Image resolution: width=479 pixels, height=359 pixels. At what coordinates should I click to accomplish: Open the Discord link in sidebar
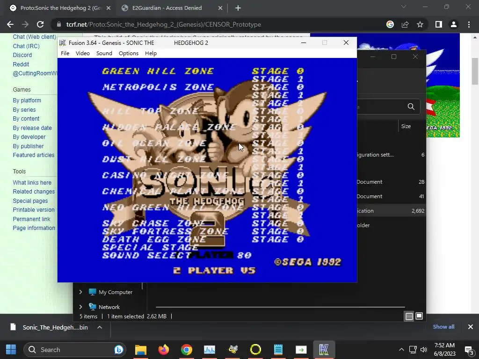[22, 55]
